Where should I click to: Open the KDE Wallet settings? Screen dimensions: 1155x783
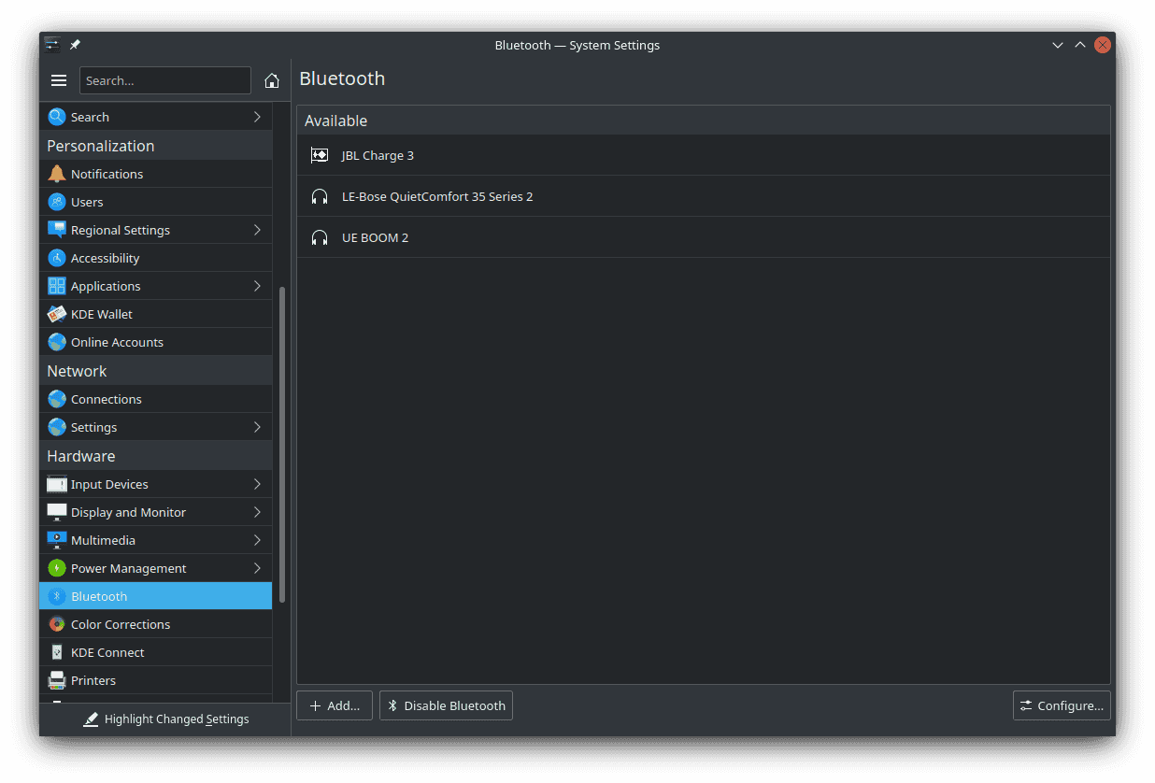click(x=103, y=314)
